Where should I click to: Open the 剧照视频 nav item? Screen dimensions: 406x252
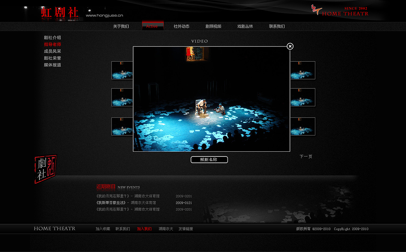[213, 26]
